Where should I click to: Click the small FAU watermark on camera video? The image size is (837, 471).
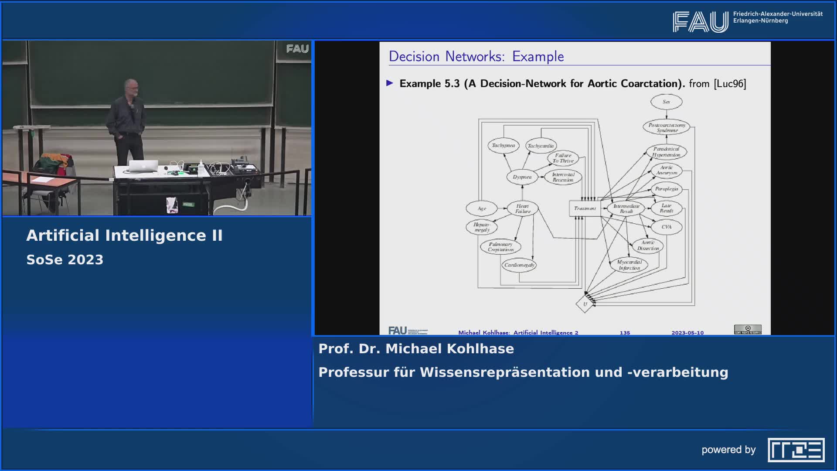point(297,49)
